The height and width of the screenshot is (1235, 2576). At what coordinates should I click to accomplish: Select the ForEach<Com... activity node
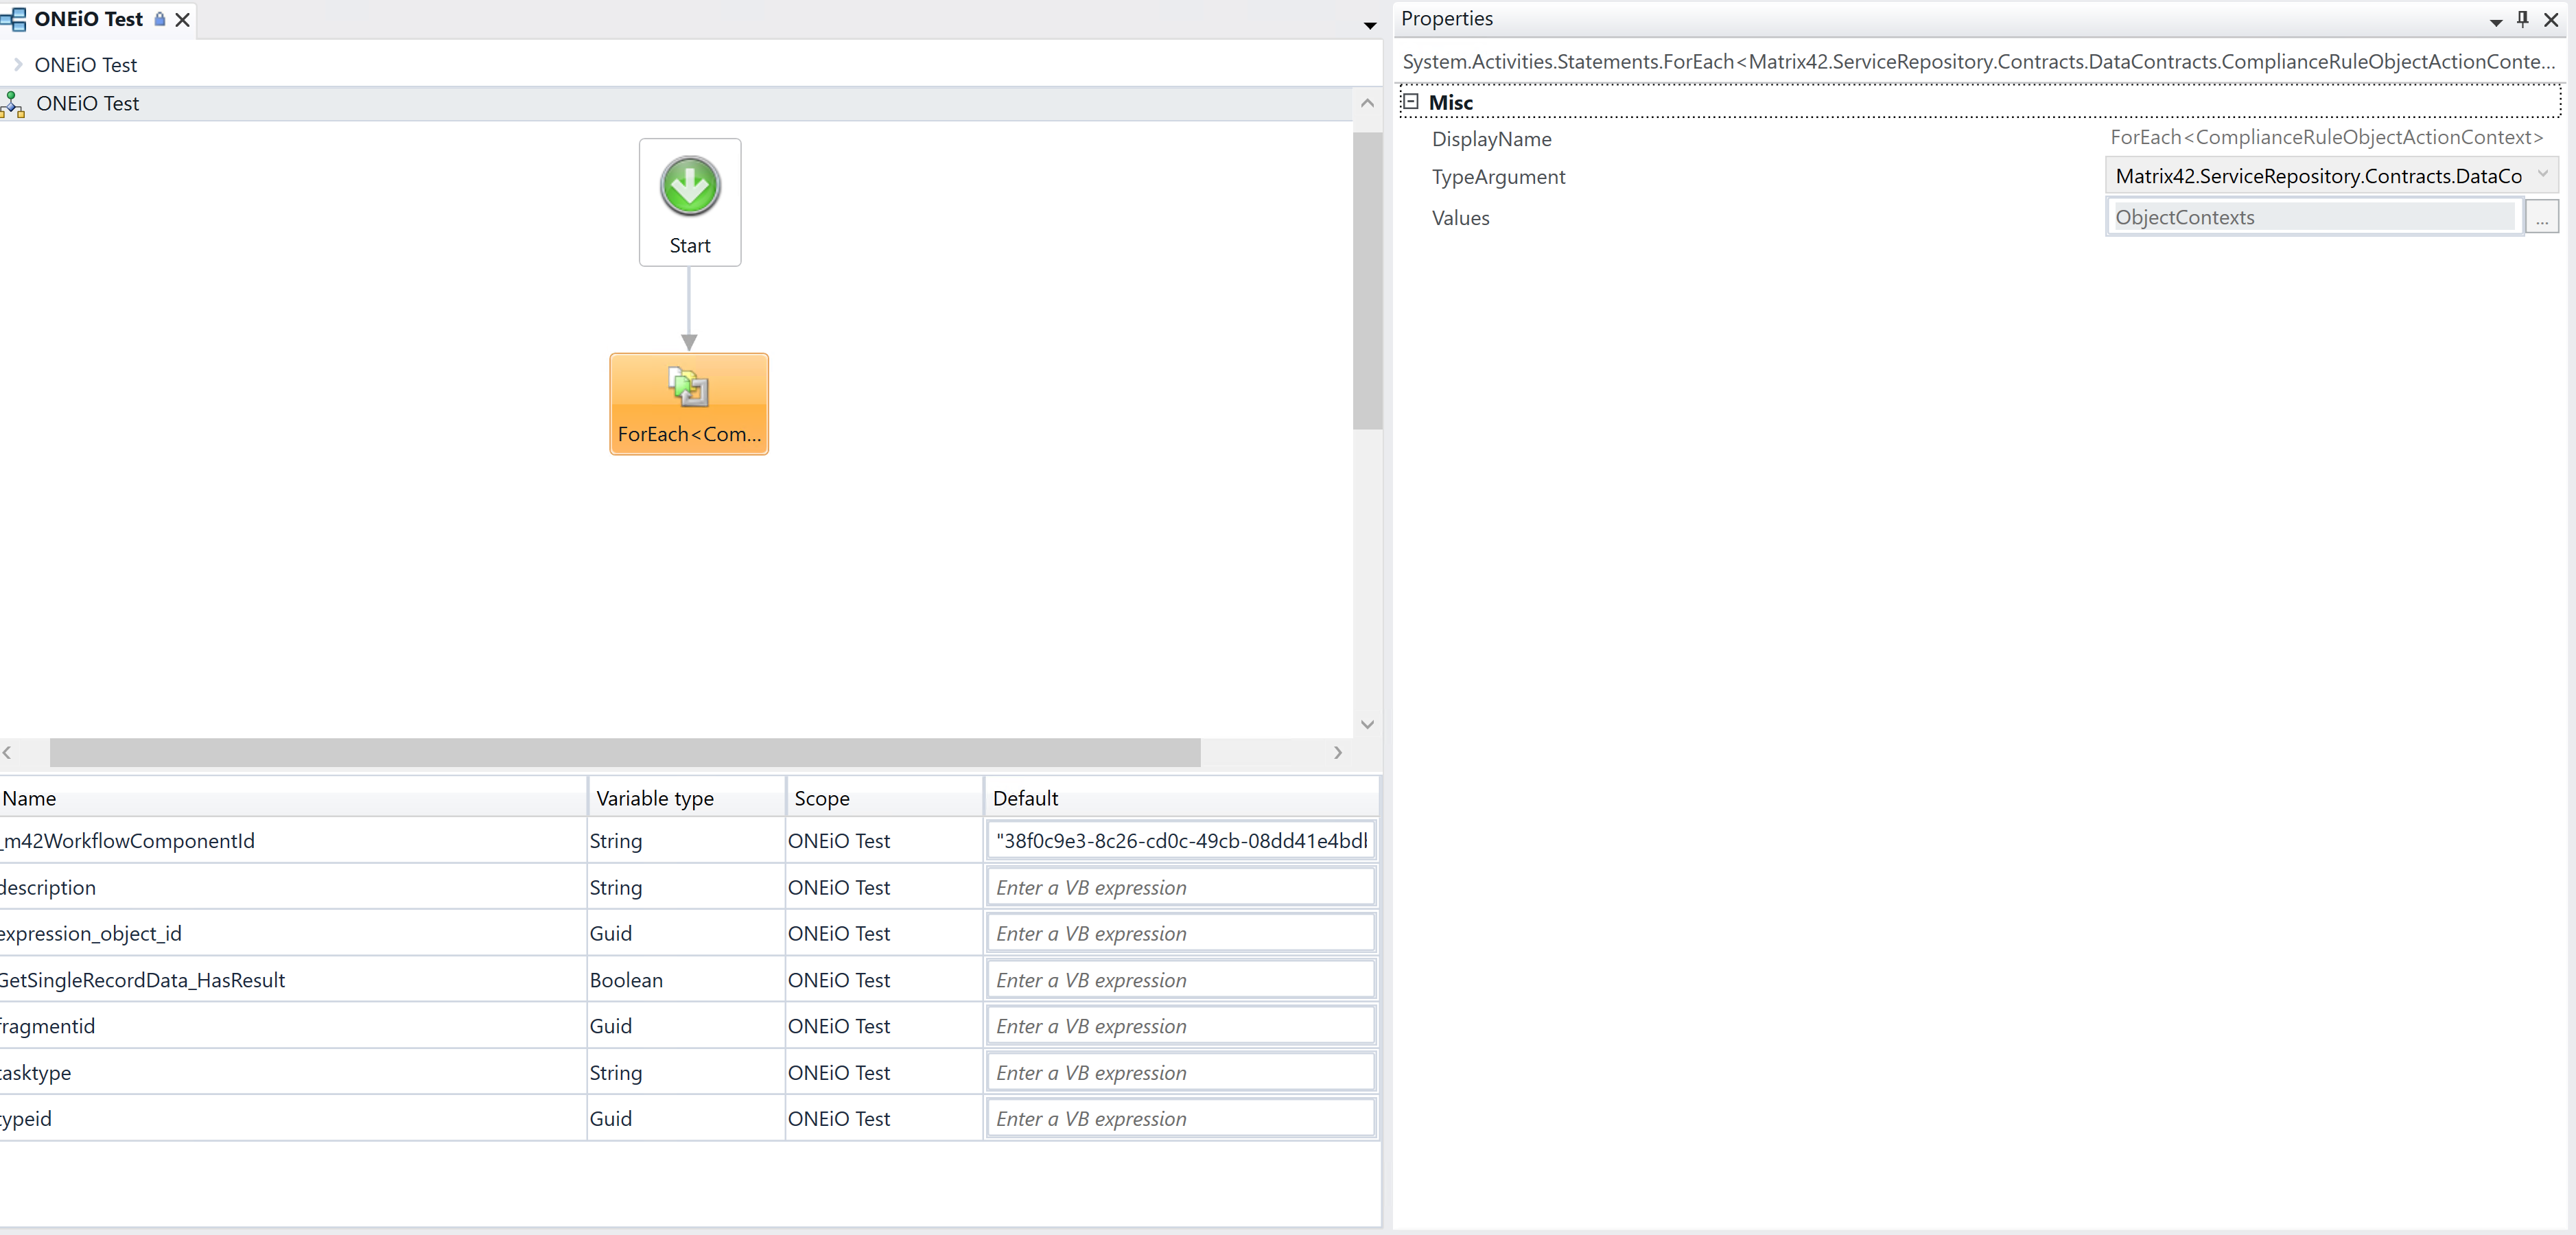tap(689, 404)
